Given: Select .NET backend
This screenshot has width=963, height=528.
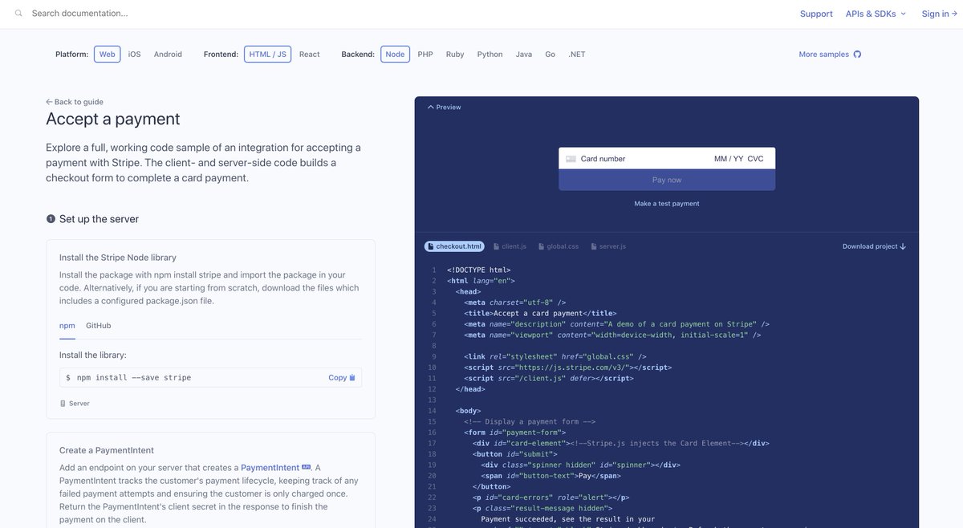Looking at the screenshot, I should click(577, 55).
